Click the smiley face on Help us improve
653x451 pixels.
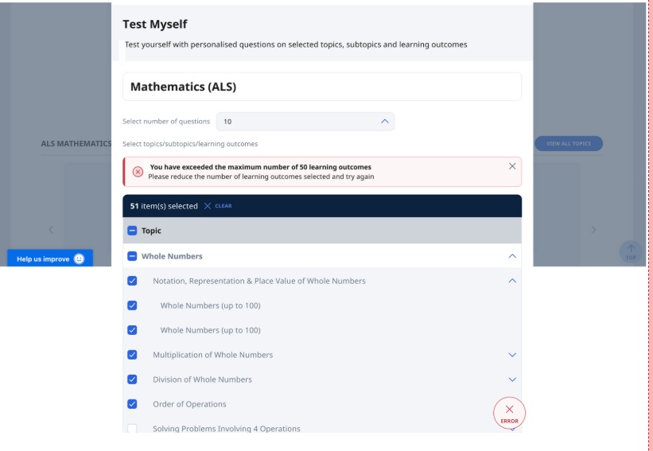(79, 259)
